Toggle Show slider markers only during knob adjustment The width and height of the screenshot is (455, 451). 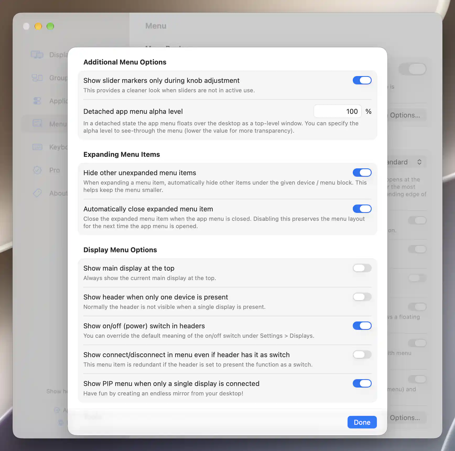(362, 80)
